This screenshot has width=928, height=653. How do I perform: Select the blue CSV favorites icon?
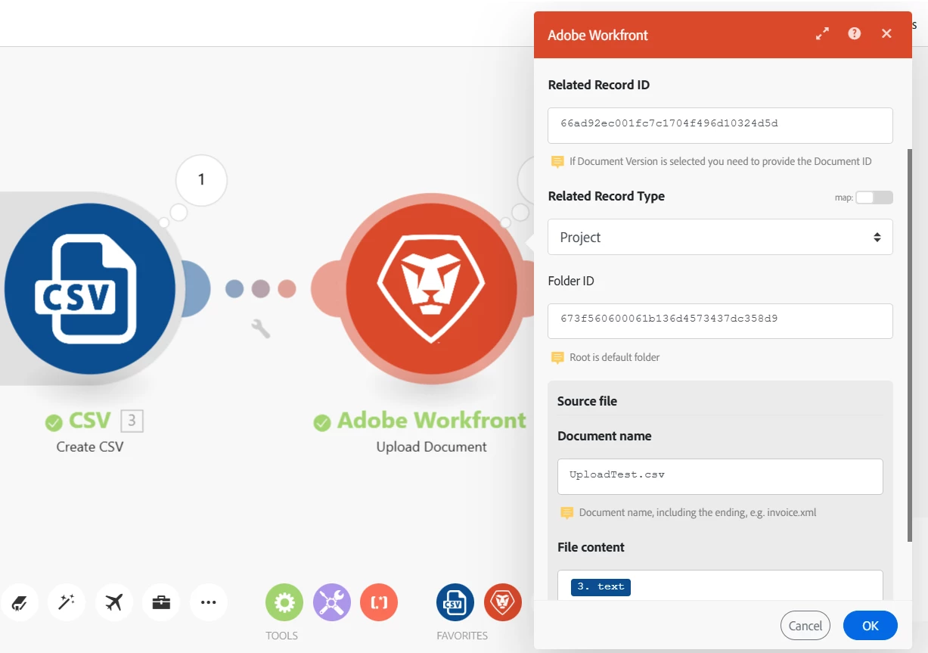click(x=455, y=602)
